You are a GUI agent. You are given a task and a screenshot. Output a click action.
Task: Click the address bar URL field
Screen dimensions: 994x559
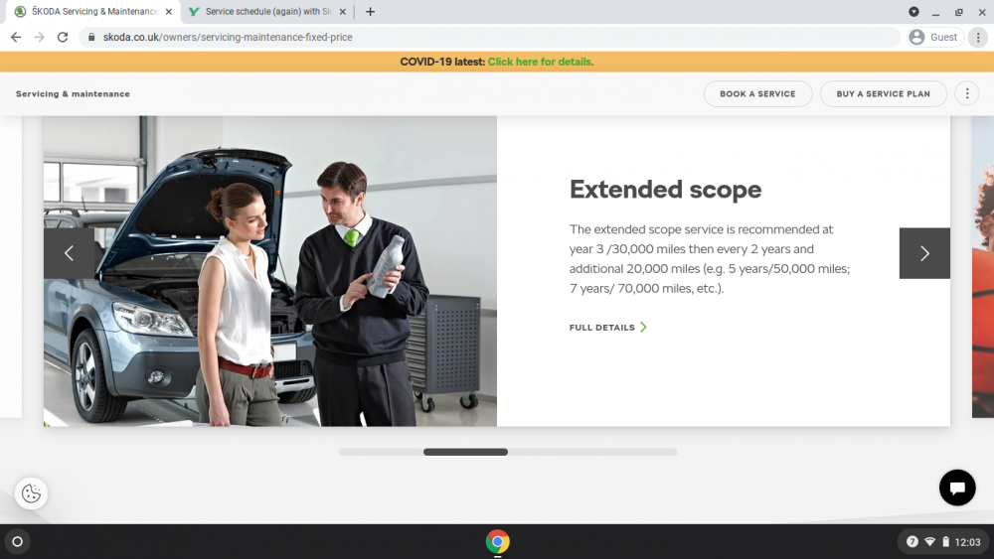[488, 38]
